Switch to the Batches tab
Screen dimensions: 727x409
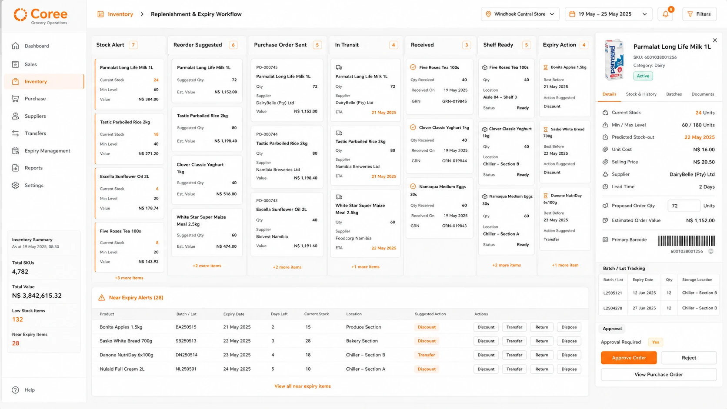coord(674,94)
